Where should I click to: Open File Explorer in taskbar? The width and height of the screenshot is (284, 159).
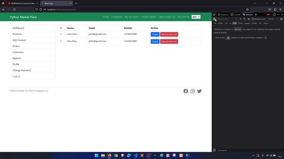[x=103, y=155]
